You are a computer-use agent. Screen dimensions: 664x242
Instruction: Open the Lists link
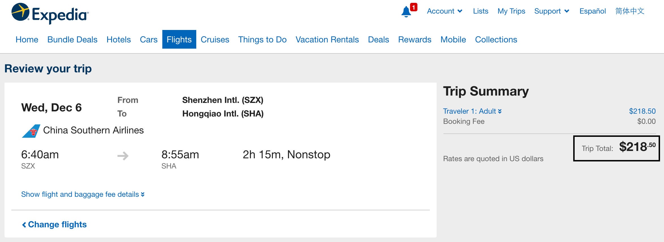480,11
